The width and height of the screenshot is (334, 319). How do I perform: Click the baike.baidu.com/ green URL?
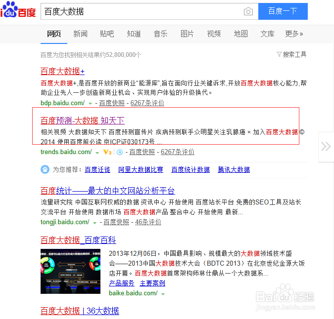(x=133, y=293)
